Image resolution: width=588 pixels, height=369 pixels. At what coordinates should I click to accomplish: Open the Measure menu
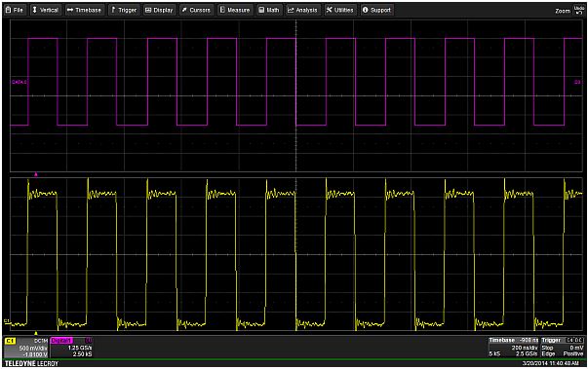pyautogui.click(x=235, y=10)
